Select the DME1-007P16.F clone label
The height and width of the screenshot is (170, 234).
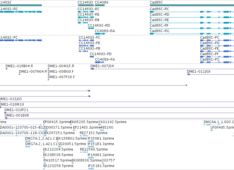[61, 77]
